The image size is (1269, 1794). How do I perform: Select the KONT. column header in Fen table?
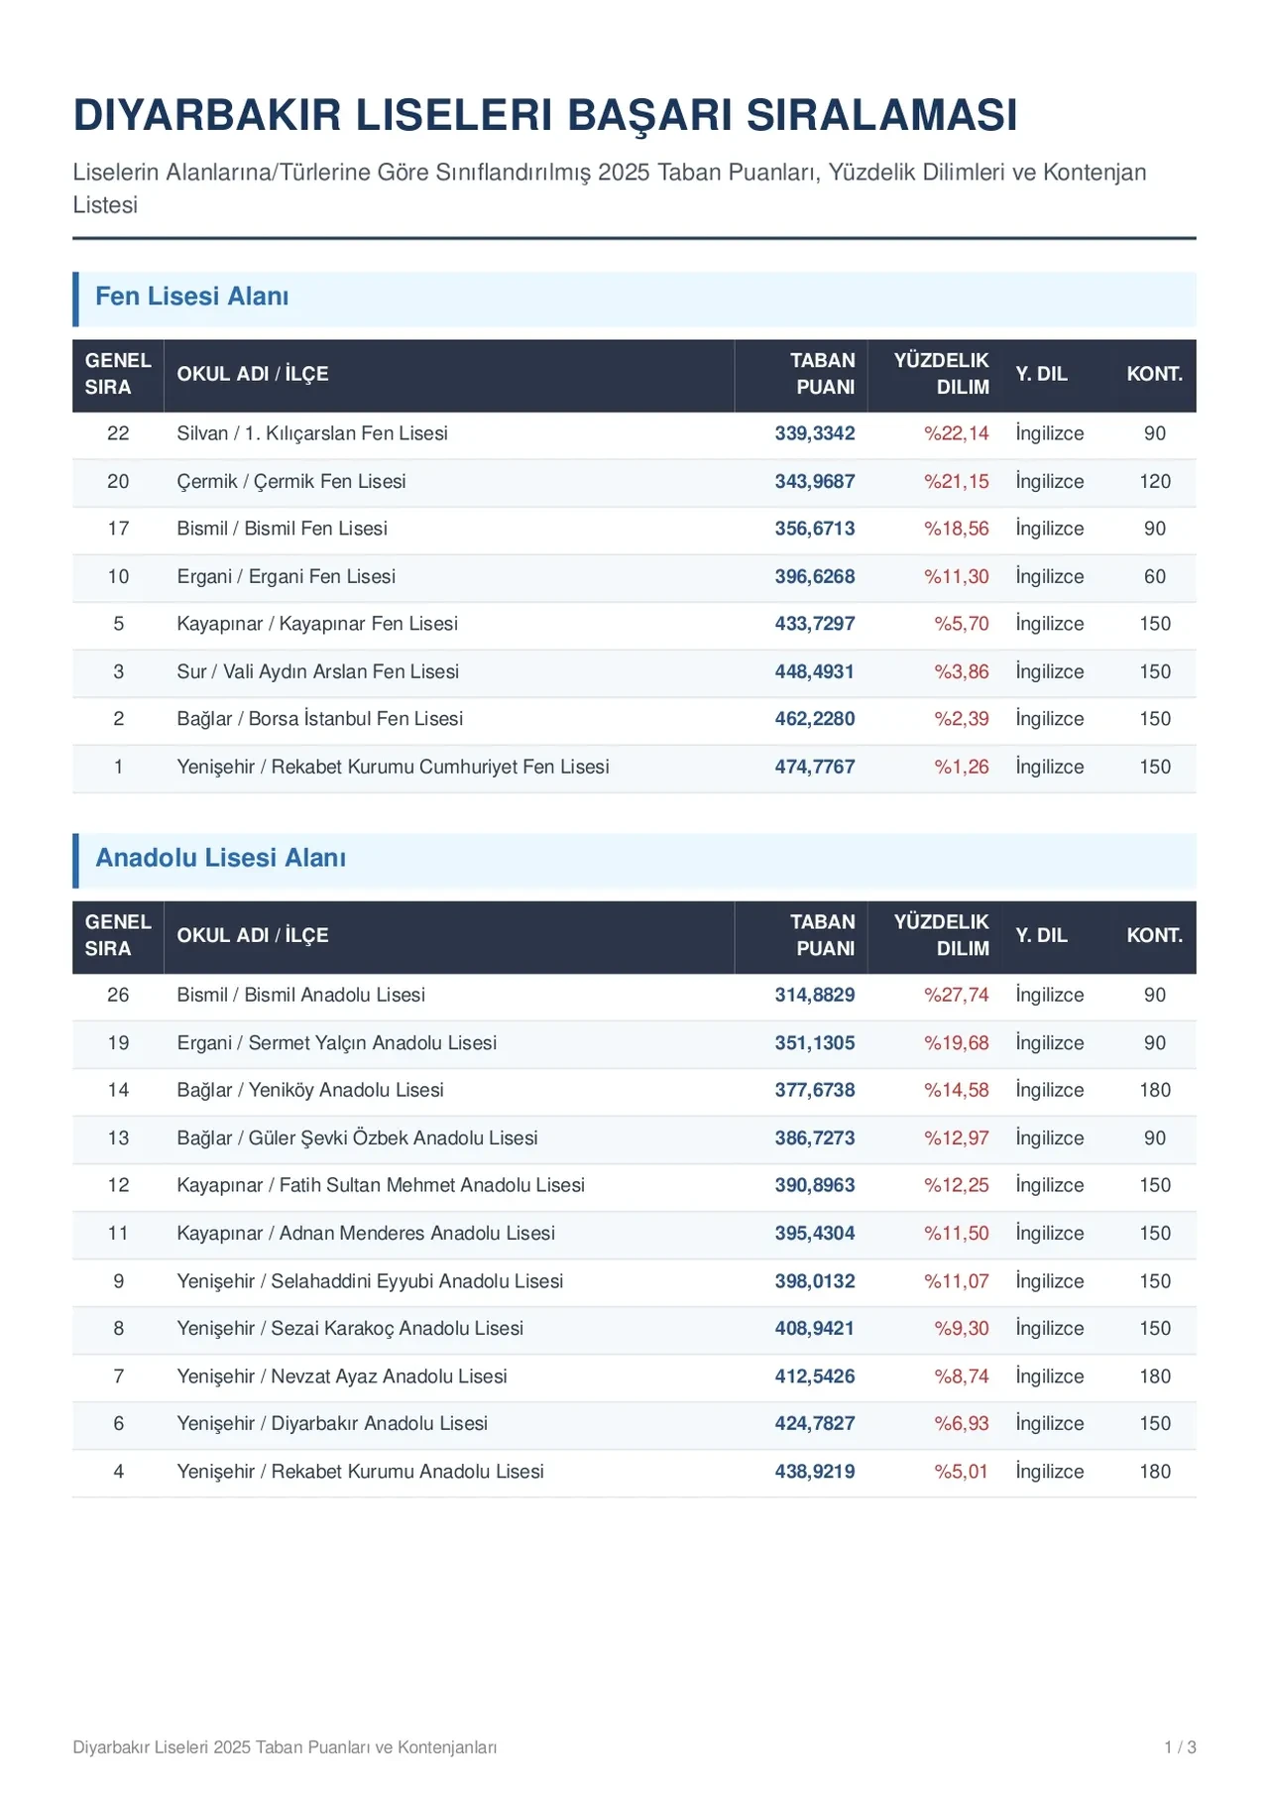point(1154,374)
